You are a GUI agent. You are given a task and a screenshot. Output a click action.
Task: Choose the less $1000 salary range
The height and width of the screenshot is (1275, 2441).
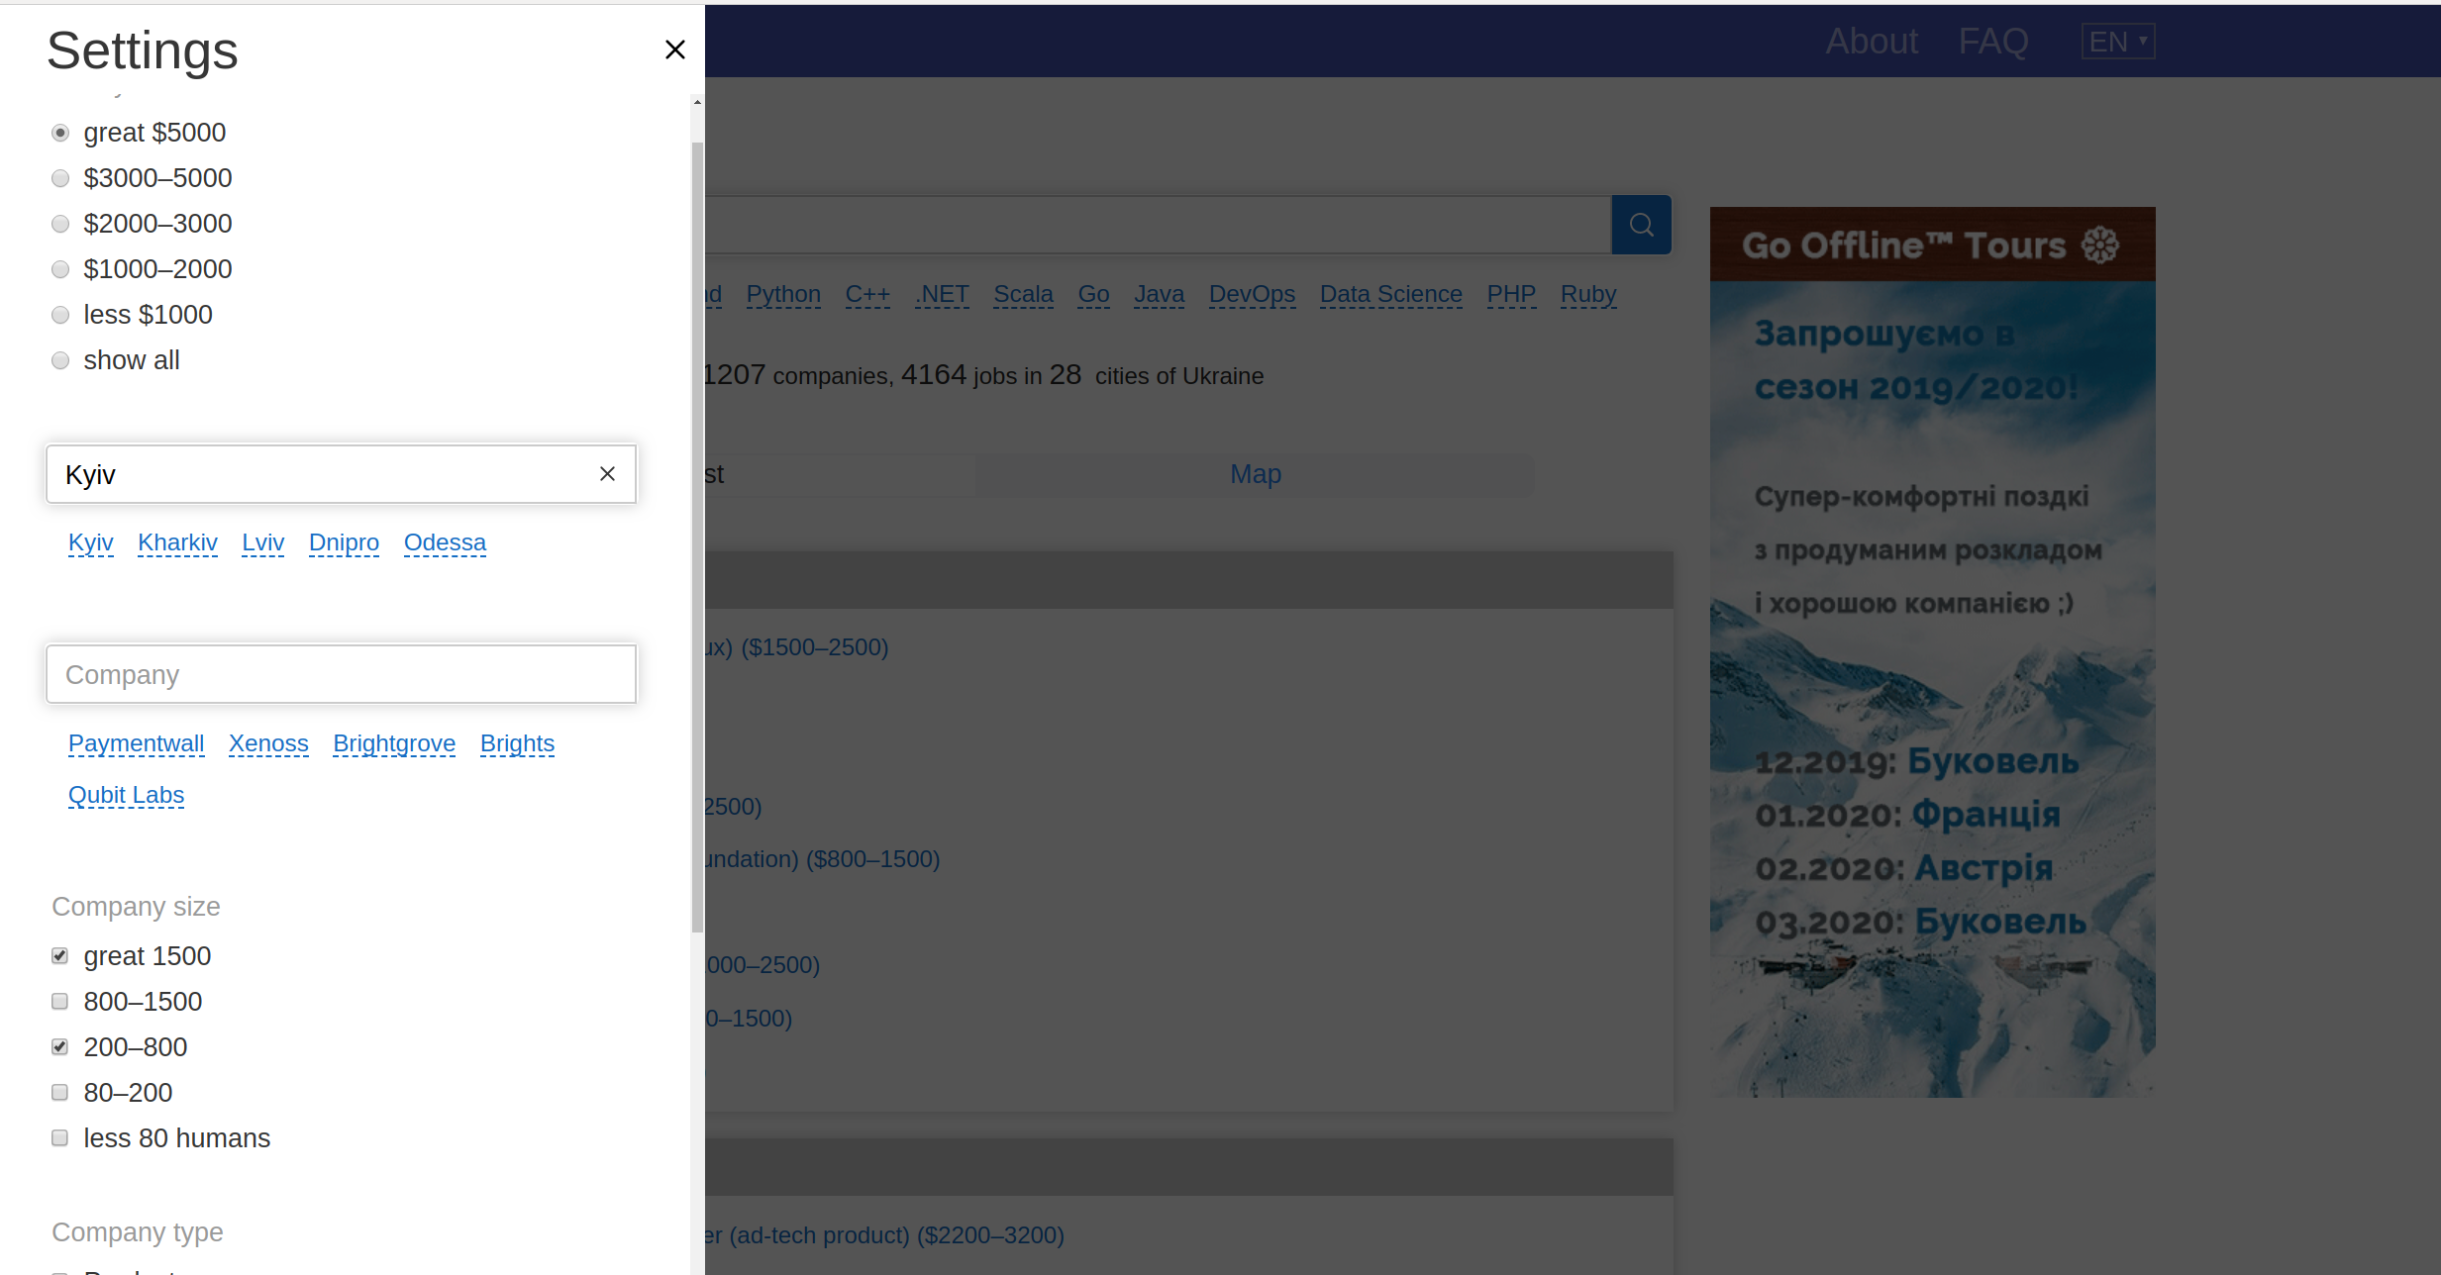pos(60,315)
